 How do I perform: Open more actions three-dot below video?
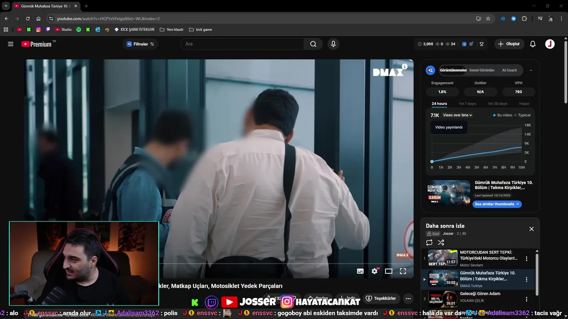[x=408, y=299]
